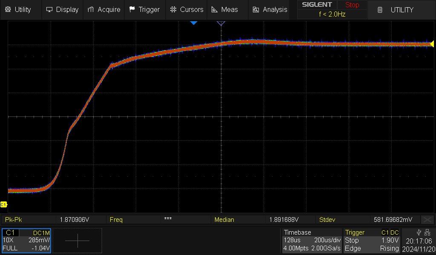Click the yellow C1 ground level marker
This screenshot has width=436, height=255.
3,204
